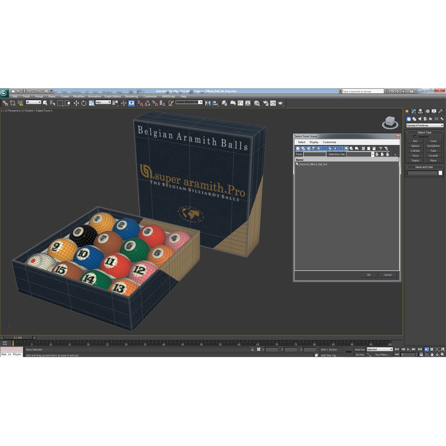Click the ViewCube in viewport

point(390,122)
